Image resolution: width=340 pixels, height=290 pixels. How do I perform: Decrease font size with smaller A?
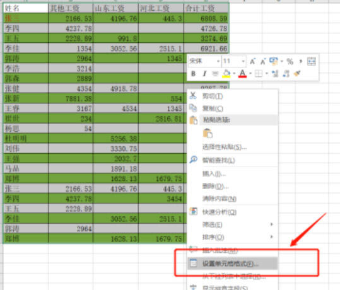tap(263, 62)
